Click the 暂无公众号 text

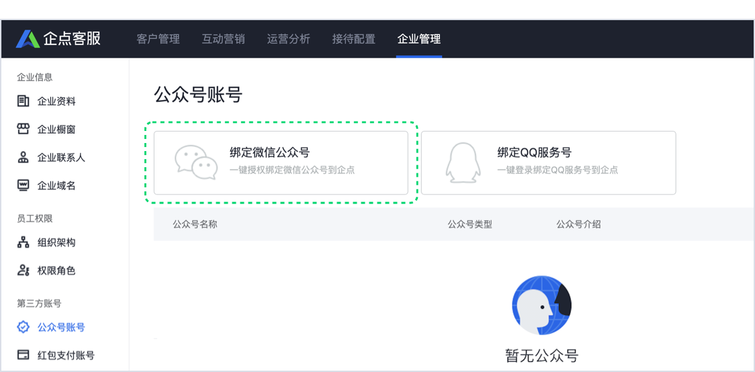tap(541, 355)
